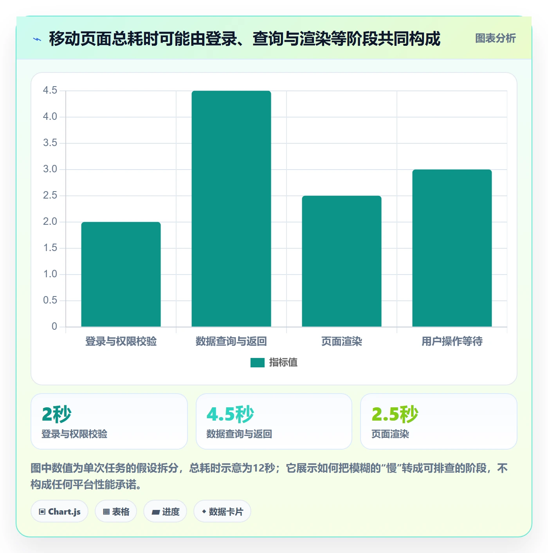Click the description text about 总耗时示意为12秒
548x553 pixels.
point(269,476)
